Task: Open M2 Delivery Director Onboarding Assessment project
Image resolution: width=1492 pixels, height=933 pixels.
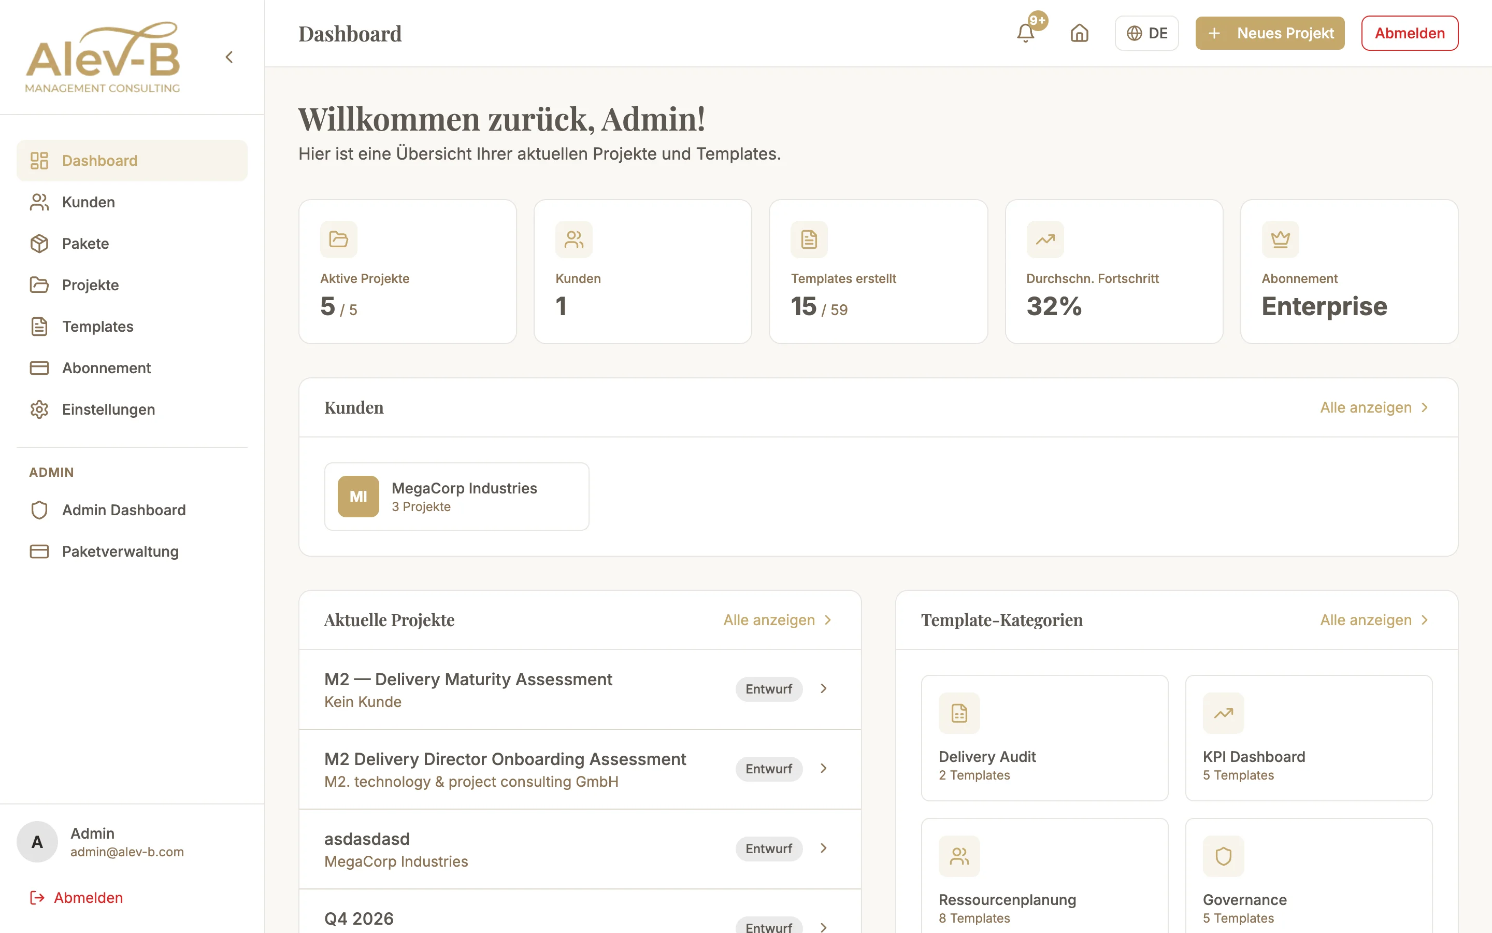Action: pos(580,770)
